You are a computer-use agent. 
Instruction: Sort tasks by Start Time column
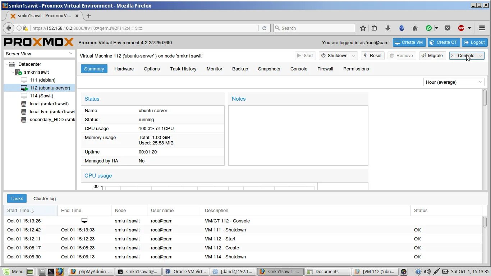[x=30, y=211]
